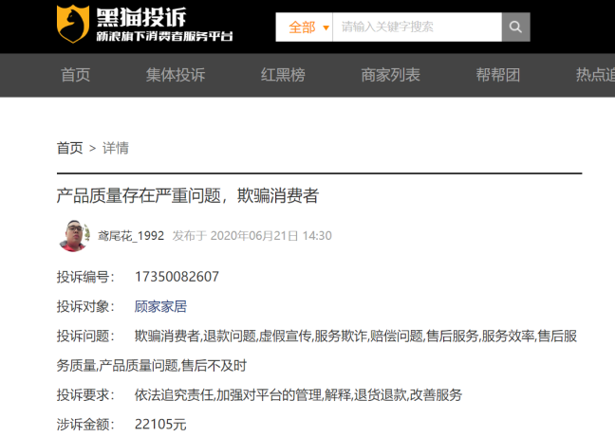Viewport: 615px width, 437px height.
Task: Click the 详情 breadcrumb text
Action: click(116, 148)
